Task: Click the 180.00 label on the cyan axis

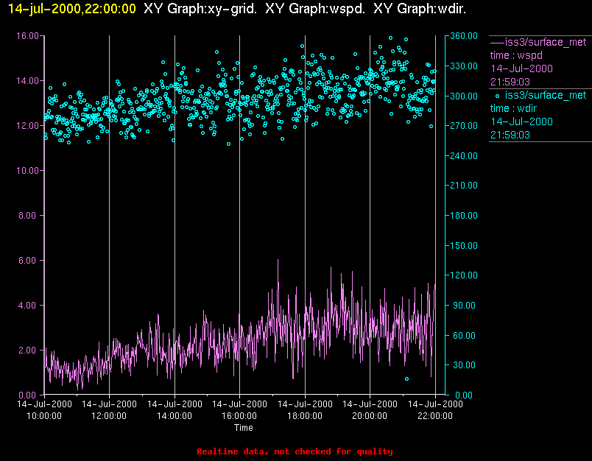Action: click(x=464, y=216)
